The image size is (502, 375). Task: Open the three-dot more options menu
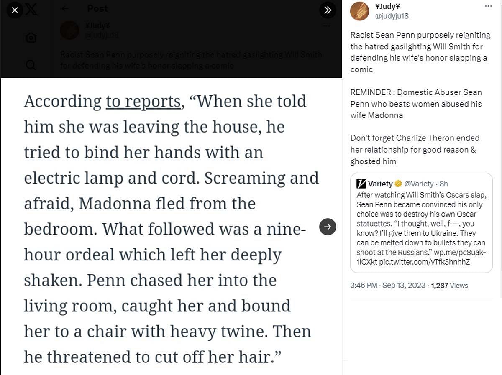pyautogui.click(x=488, y=6)
